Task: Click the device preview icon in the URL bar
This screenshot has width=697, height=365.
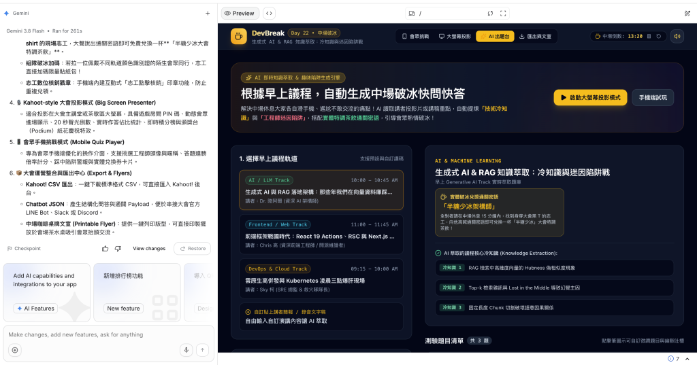Action: click(412, 14)
